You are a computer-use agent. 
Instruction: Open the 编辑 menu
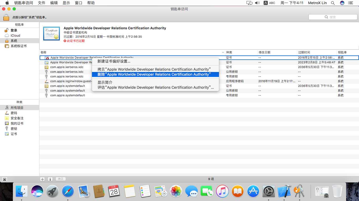(54, 3)
